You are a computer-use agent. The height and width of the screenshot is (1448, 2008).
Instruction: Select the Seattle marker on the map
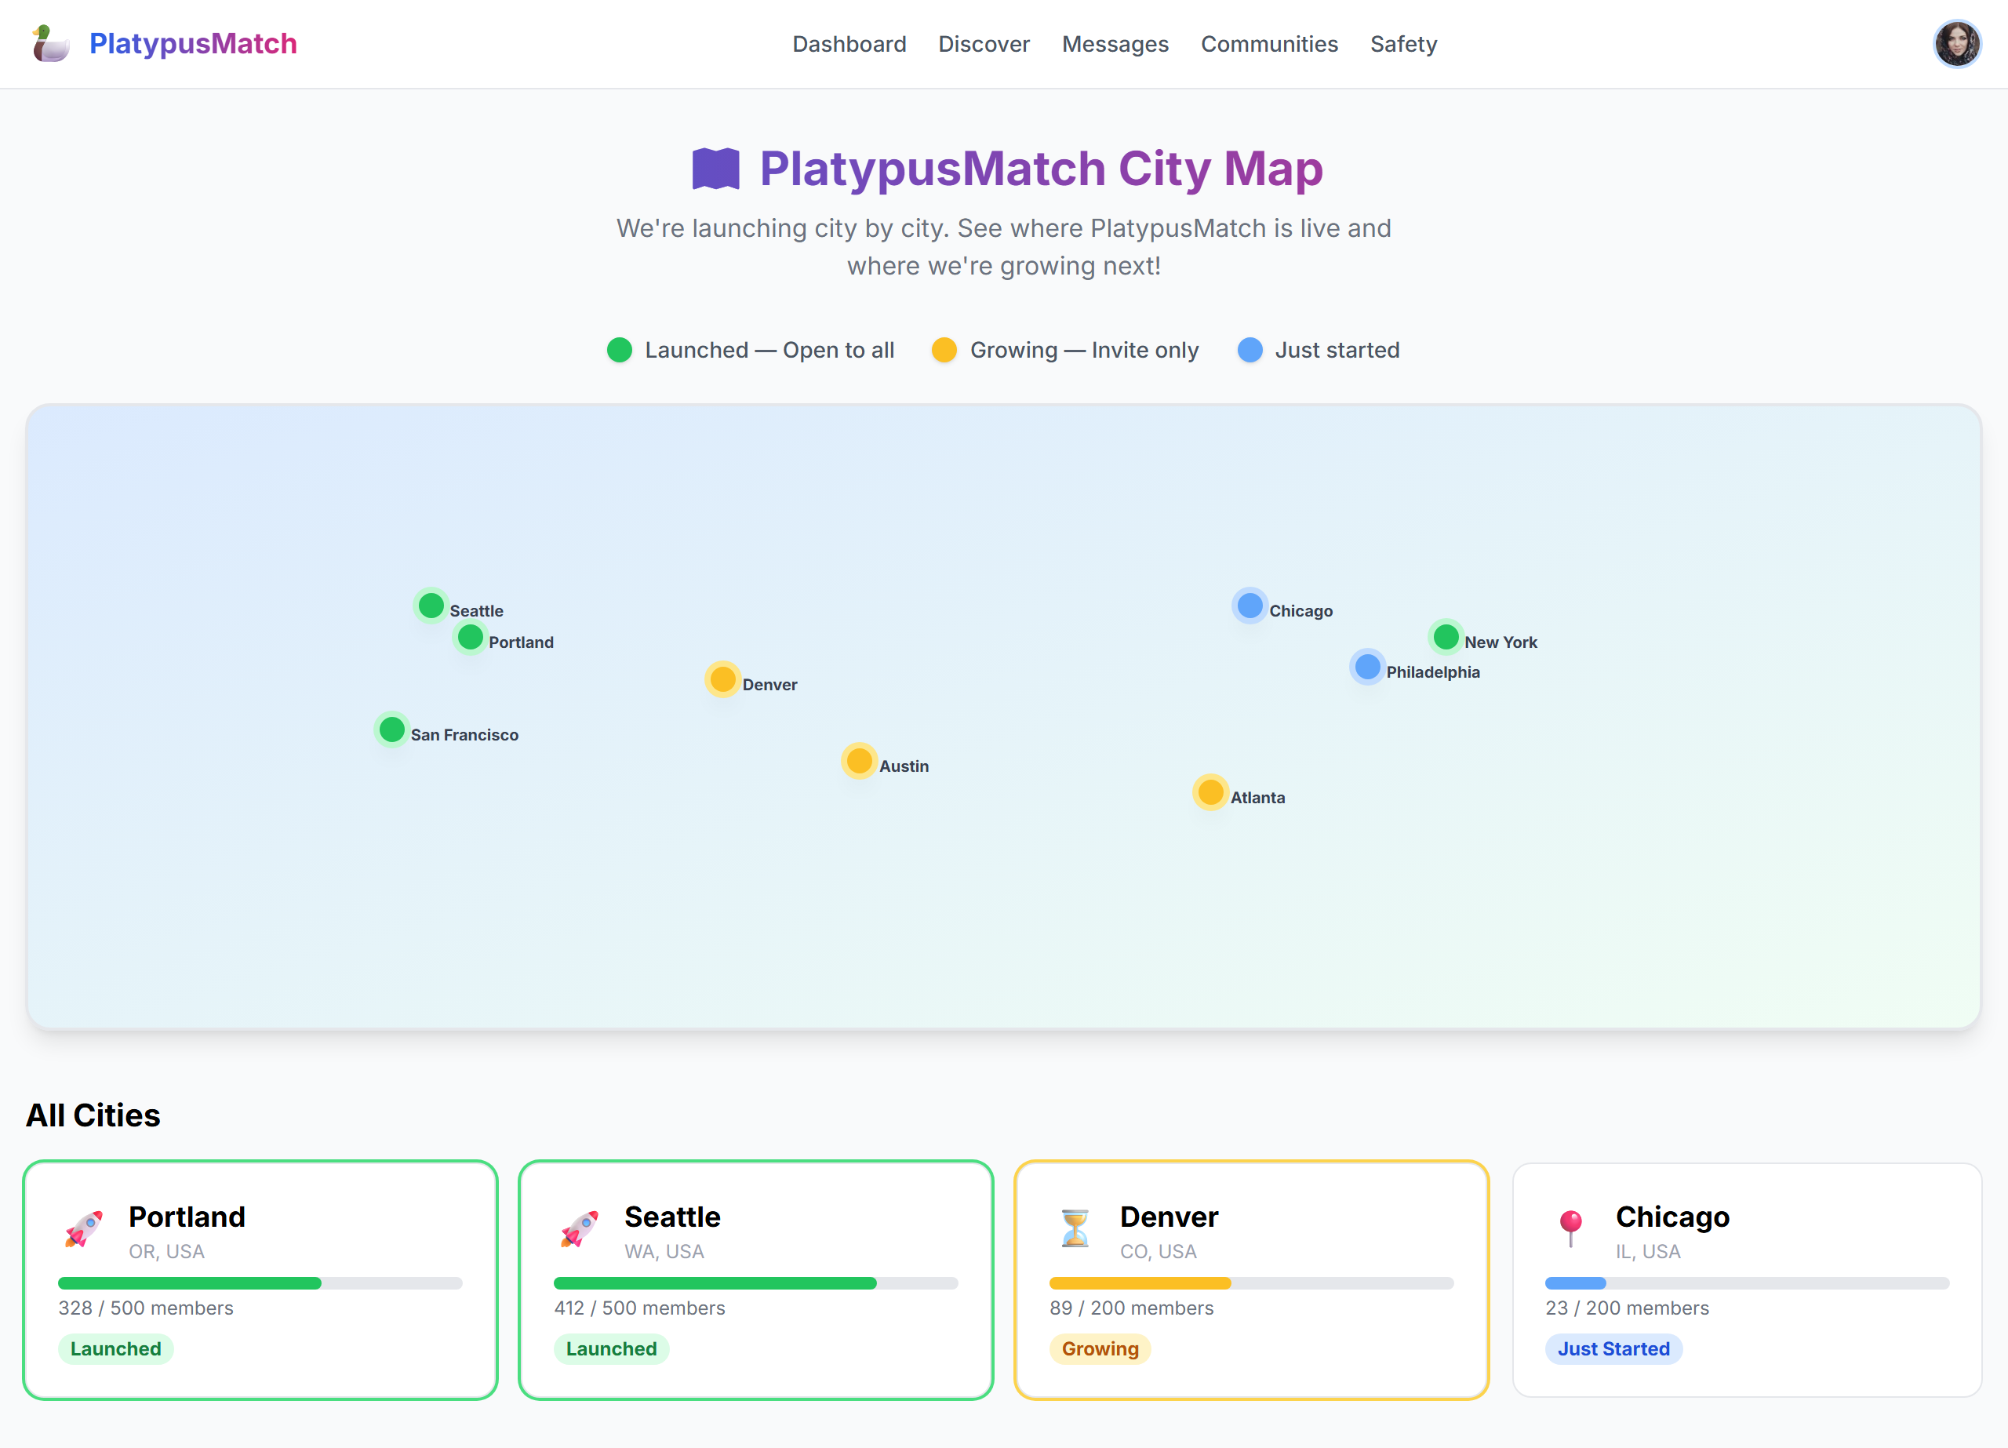click(431, 605)
